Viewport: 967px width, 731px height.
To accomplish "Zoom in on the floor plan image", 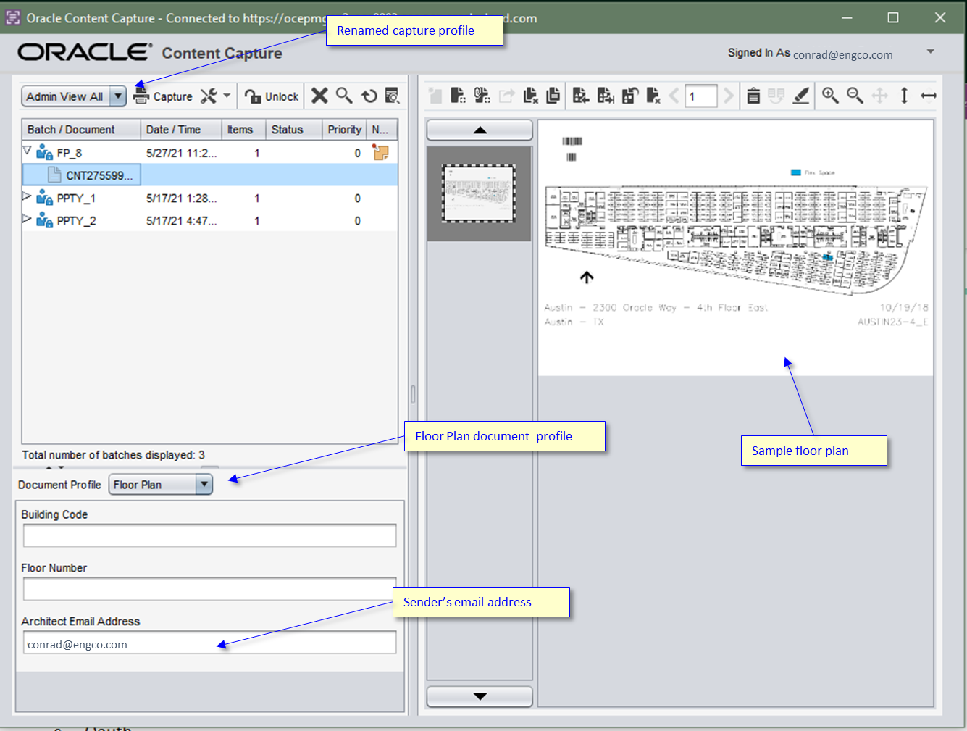I will pos(830,95).
